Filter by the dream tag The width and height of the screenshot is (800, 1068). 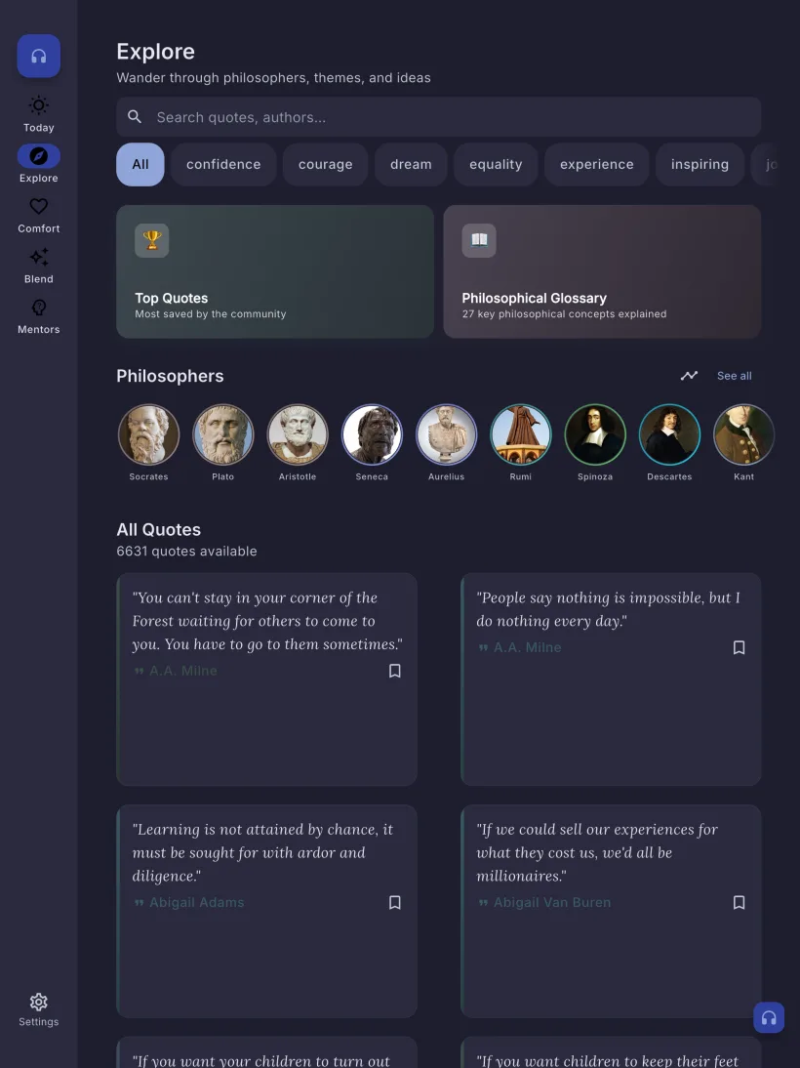pos(412,164)
